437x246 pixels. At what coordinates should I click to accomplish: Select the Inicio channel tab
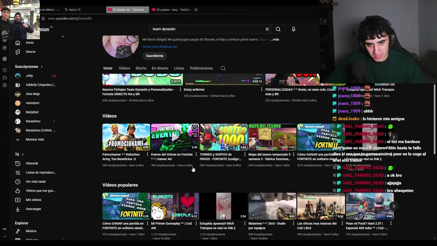point(108,68)
